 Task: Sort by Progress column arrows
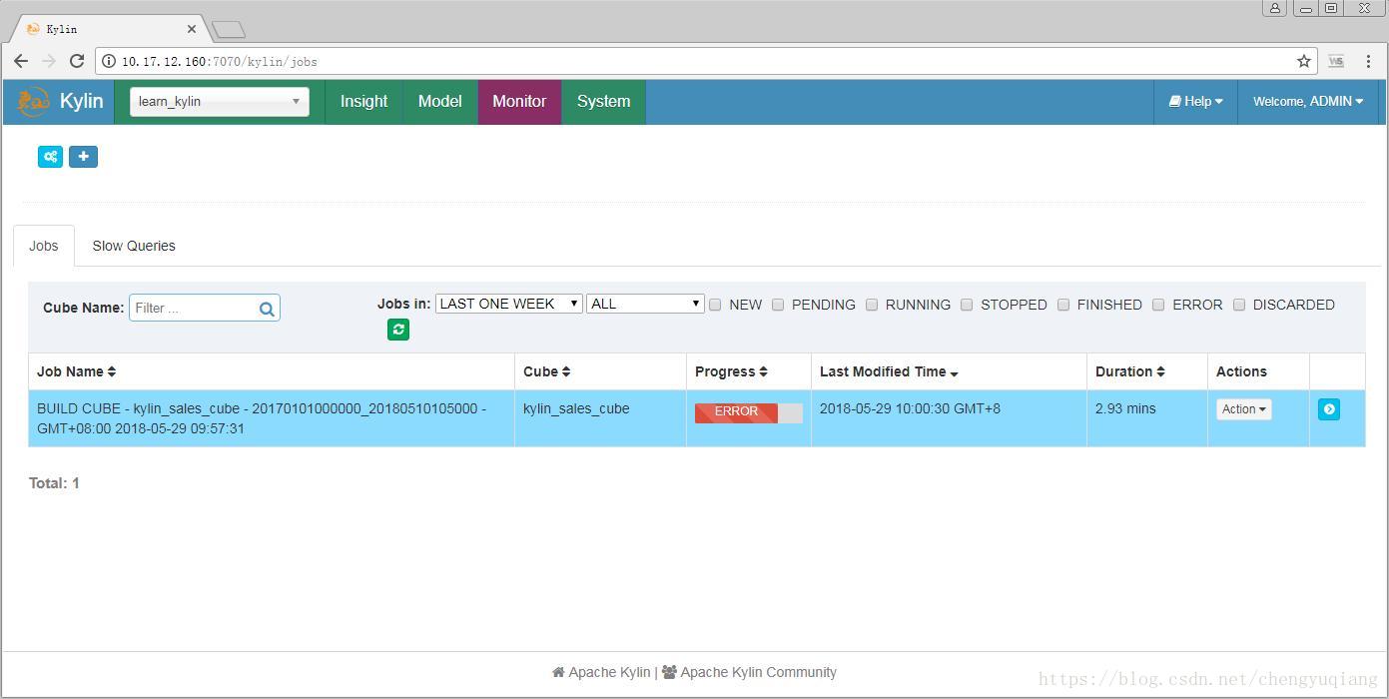click(x=763, y=371)
